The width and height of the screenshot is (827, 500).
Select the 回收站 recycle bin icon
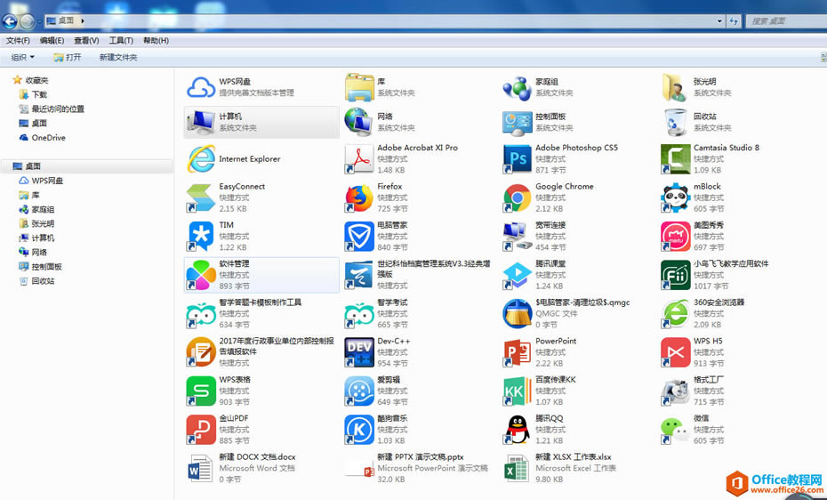[675, 123]
